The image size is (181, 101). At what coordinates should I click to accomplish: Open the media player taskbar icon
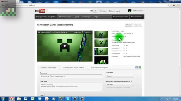[x=54, y=99]
